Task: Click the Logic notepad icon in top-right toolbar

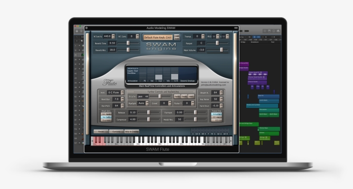Action: coord(269,31)
